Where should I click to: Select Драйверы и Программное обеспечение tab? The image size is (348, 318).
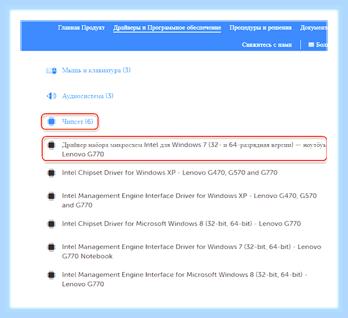(x=167, y=27)
